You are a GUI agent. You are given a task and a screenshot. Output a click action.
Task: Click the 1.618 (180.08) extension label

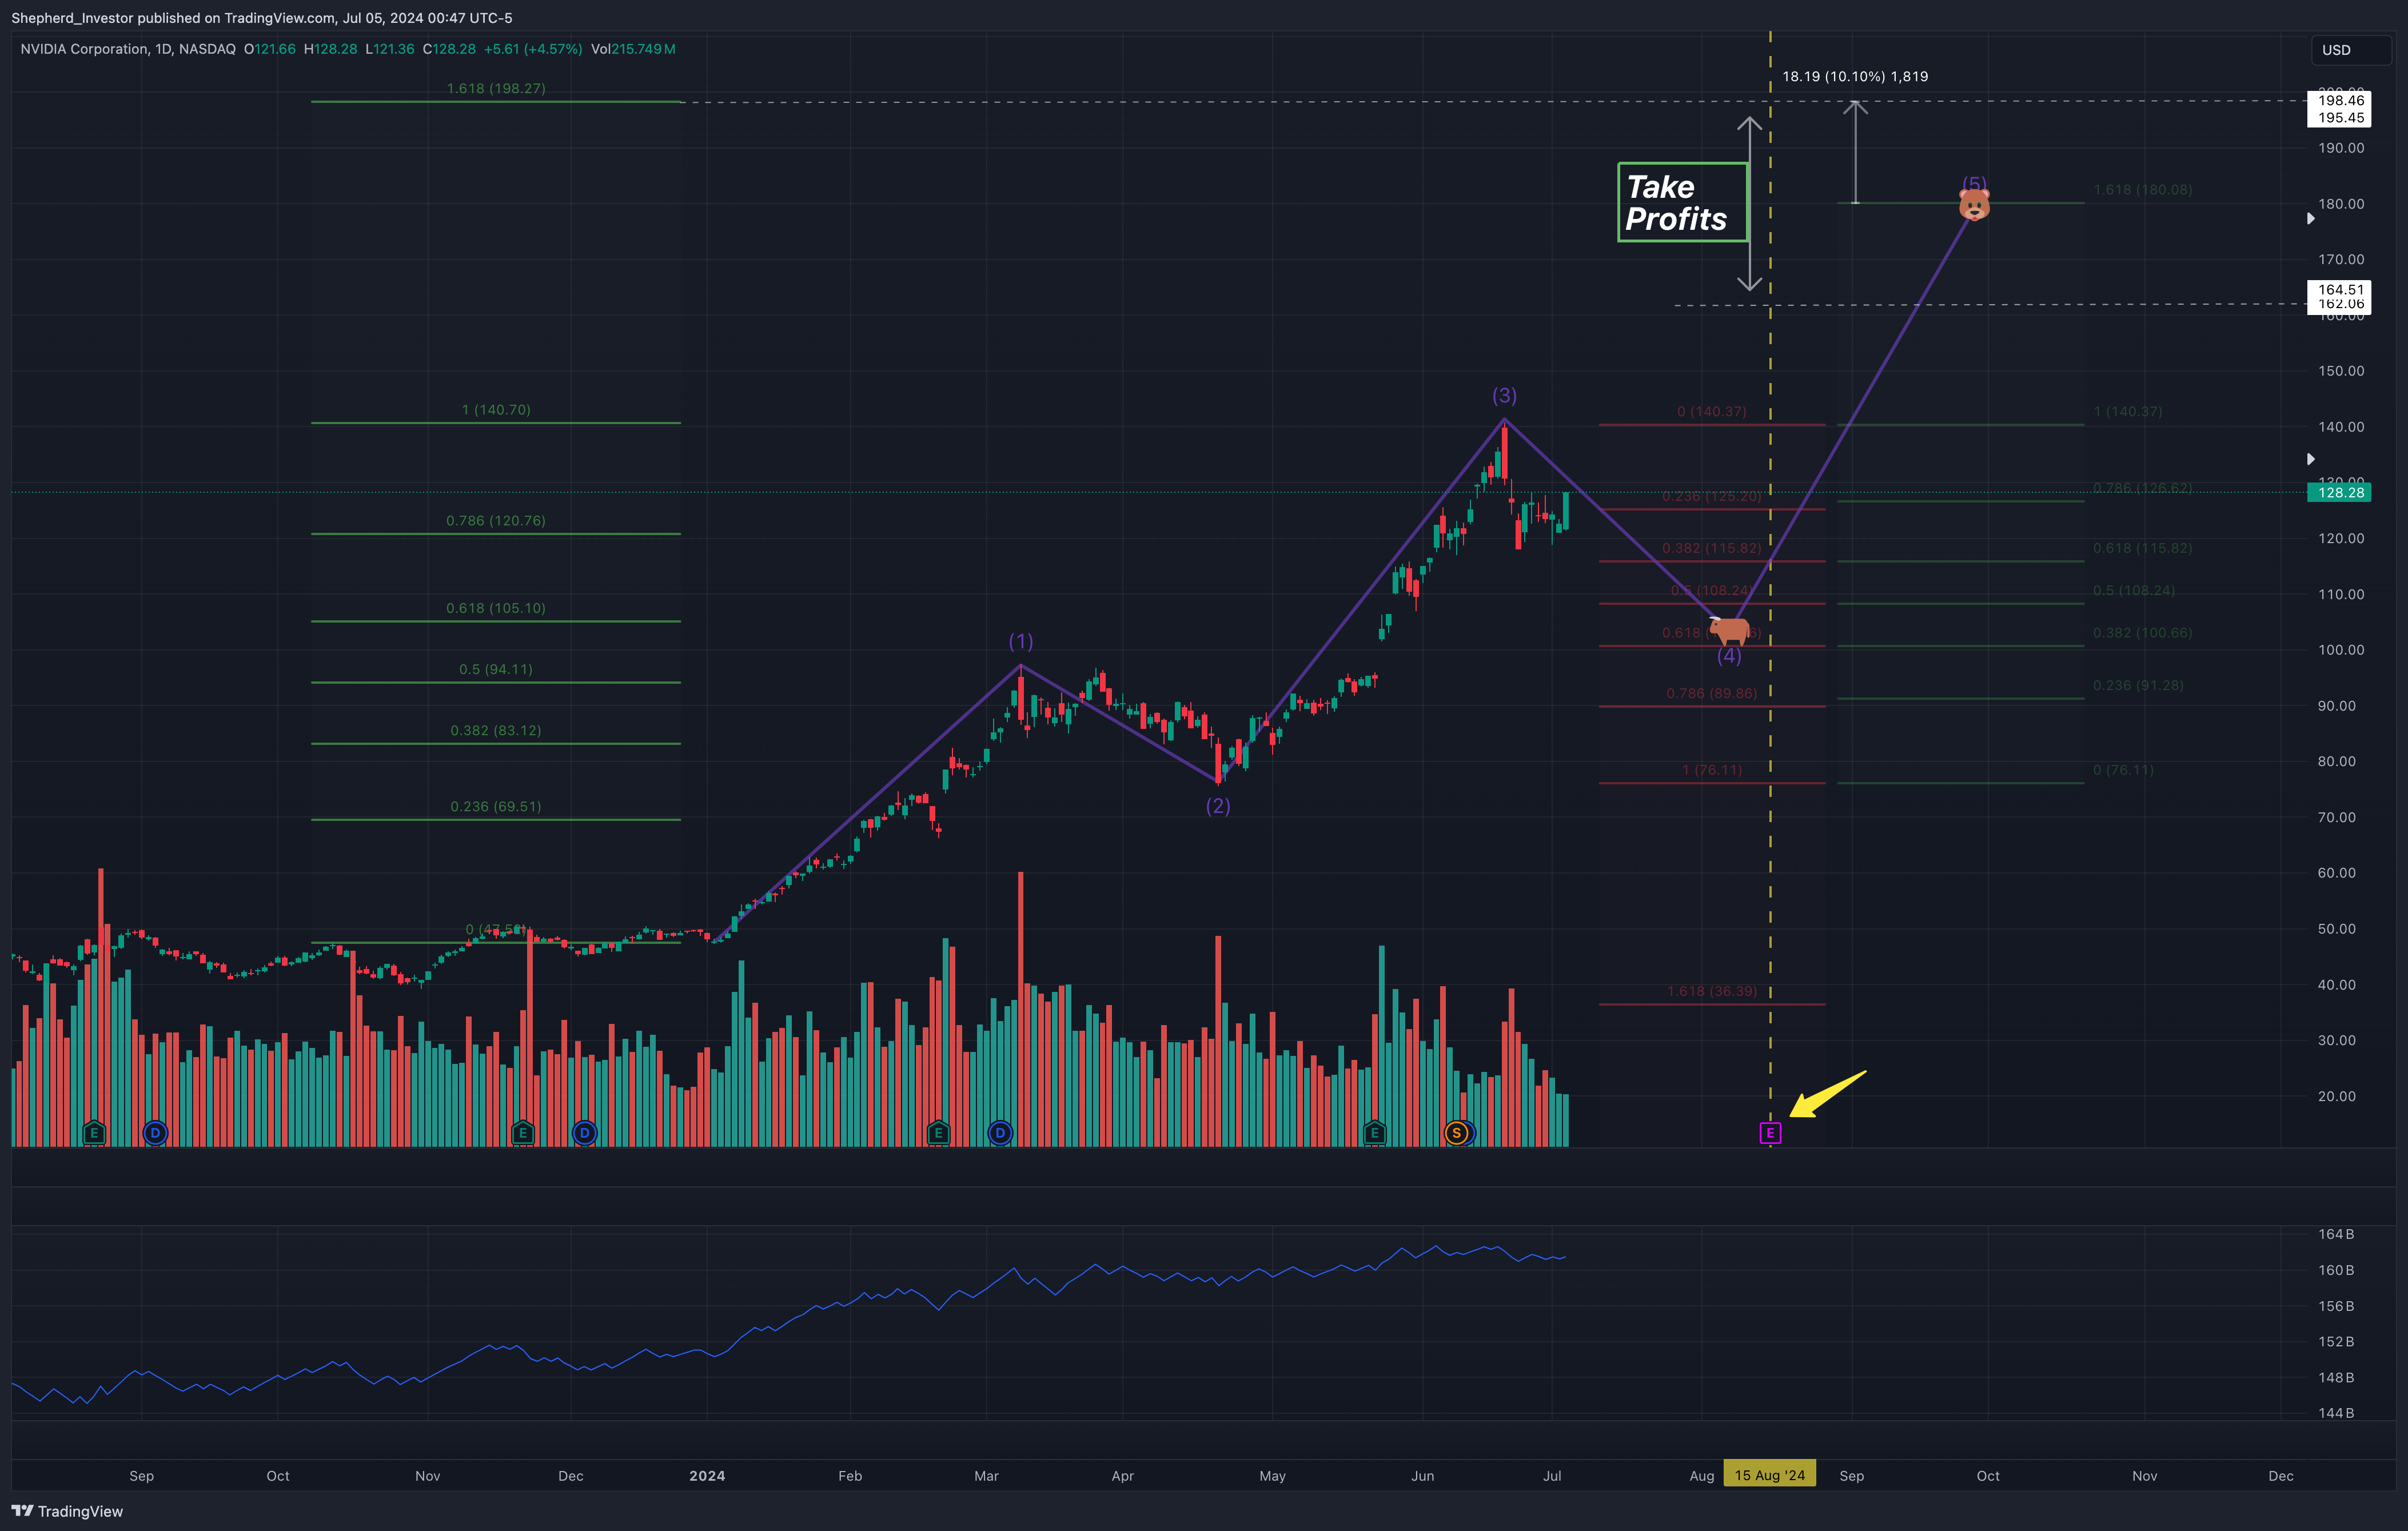click(2143, 190)
